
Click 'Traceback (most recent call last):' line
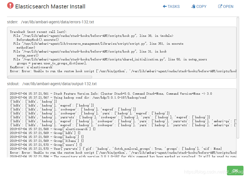click(x=38, y=32)
